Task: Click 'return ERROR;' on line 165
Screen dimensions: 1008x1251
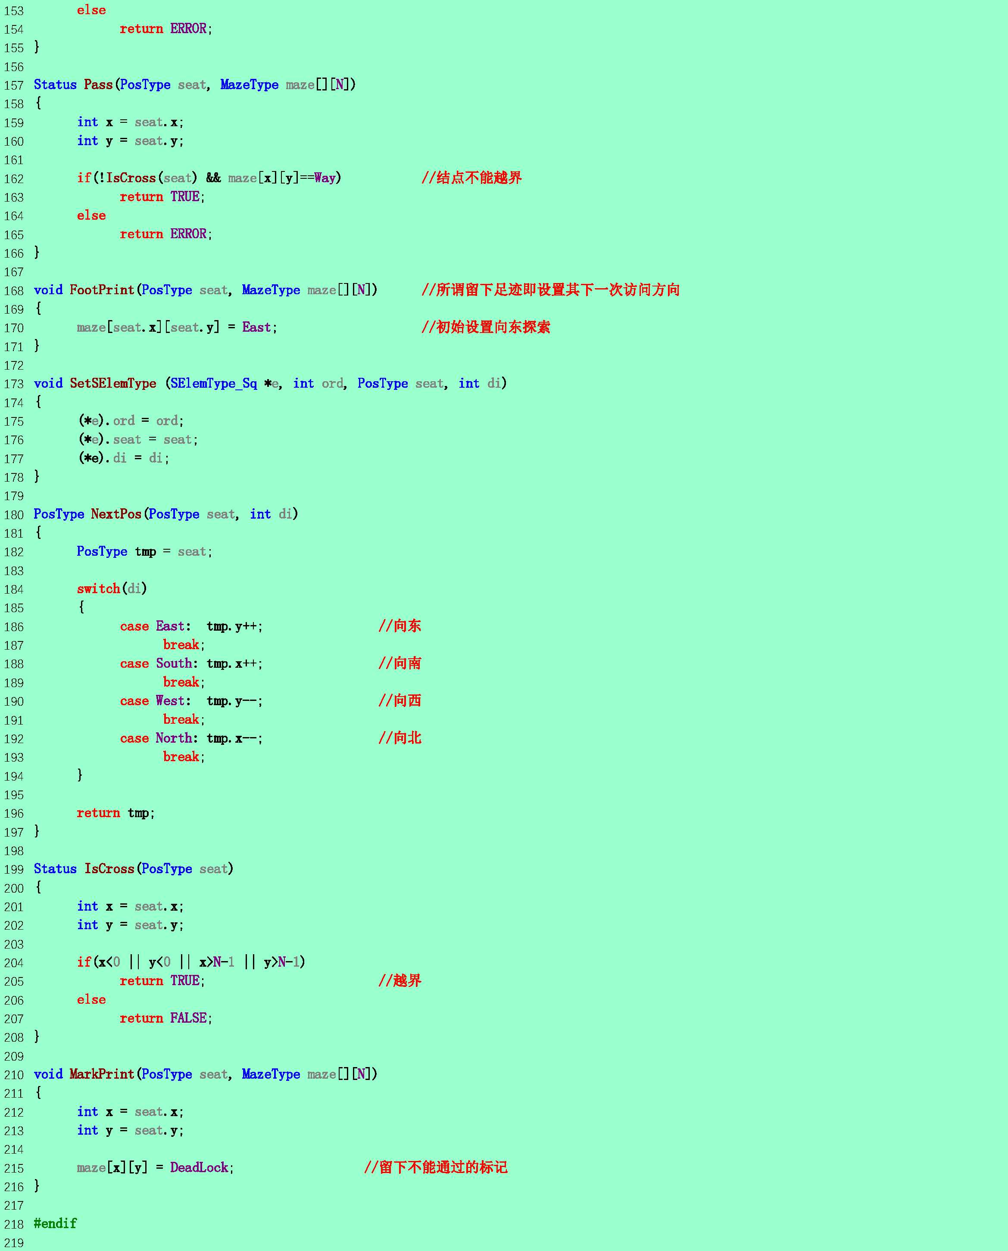Action: click(166, 234)
